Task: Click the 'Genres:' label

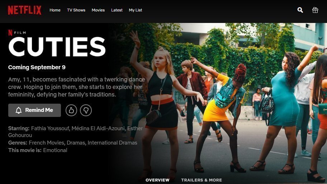Action: coord(18,143)
